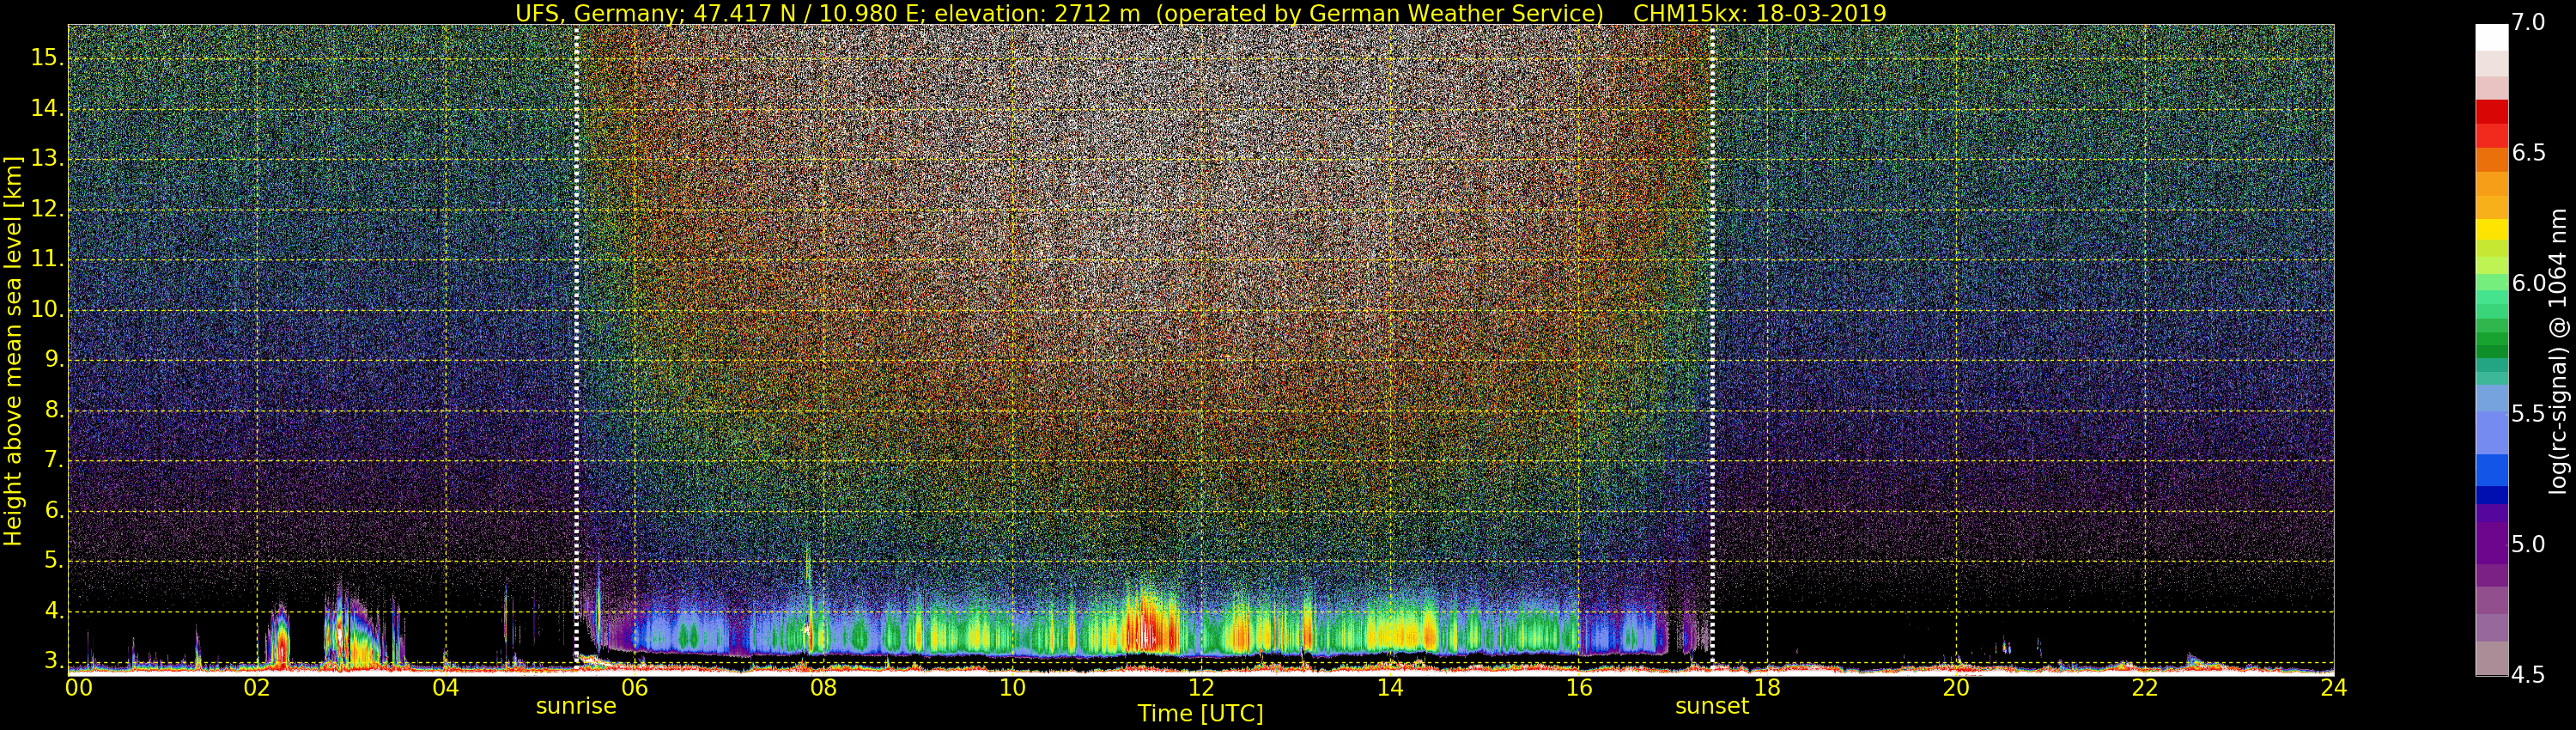Click the 'log(rc-signal) @ 1064 nm' colorbar label
The image size is (2576, 730).
pos(2557,350)
